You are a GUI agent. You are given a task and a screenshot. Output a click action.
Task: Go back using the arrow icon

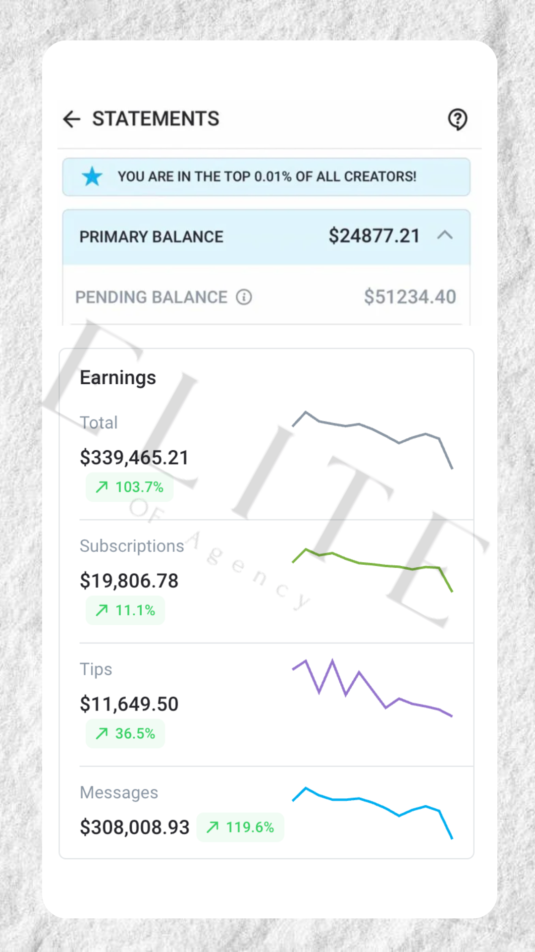tap(72, 119)
